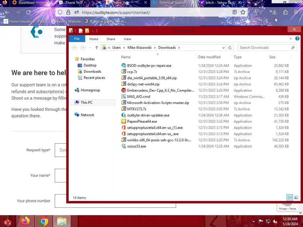Screen dimensions: 303x227
Task: Toggle Firefox reader view icon
Action: [235, 12]
